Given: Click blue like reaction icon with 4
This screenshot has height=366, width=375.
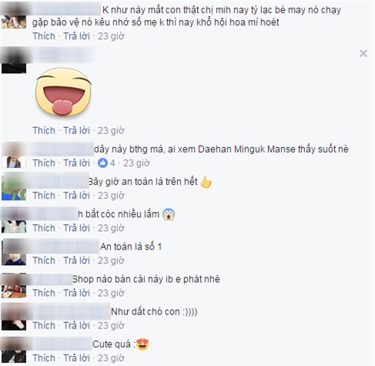Looking at the screenshot, I should [102, 163].
